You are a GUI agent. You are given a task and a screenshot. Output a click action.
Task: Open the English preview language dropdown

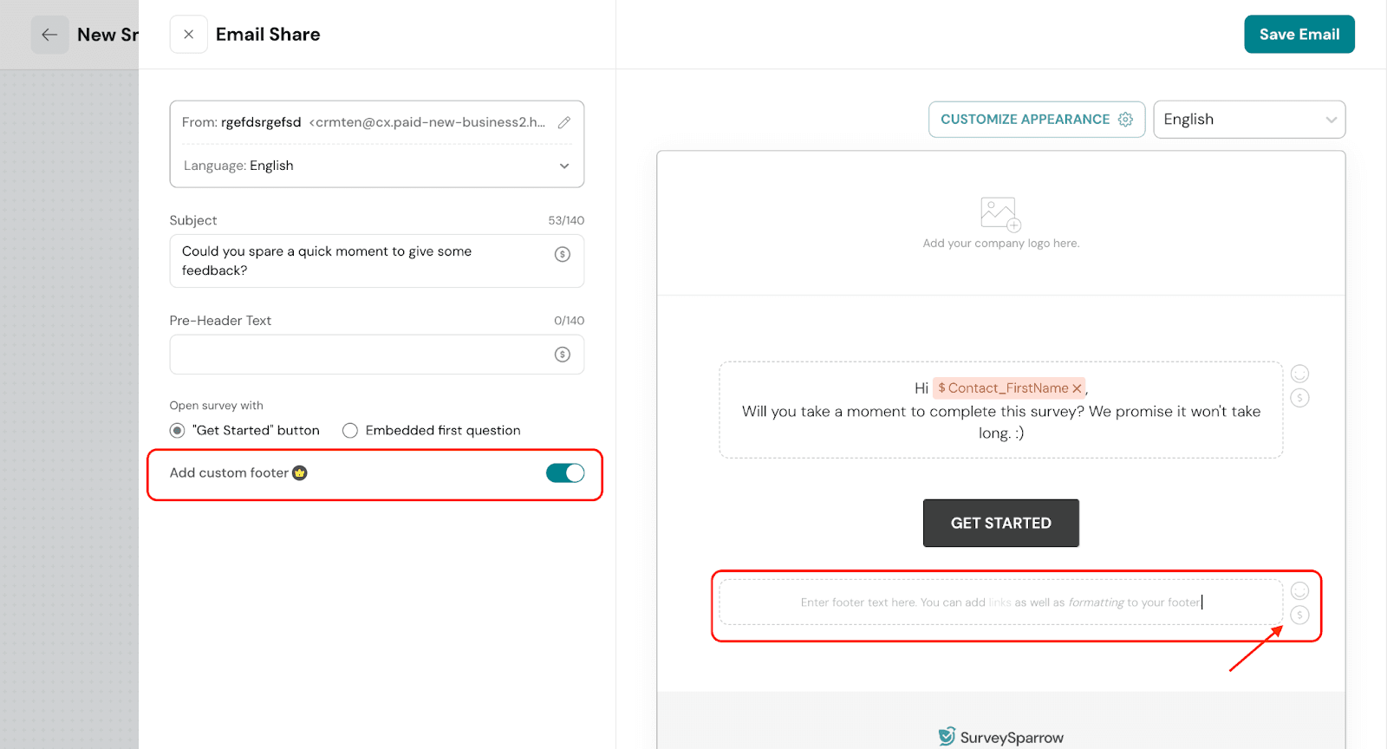point(1248,120)
